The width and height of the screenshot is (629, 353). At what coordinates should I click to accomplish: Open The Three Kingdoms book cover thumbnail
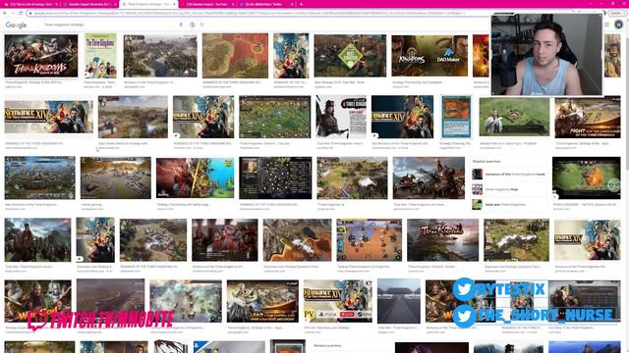point(100,56)
